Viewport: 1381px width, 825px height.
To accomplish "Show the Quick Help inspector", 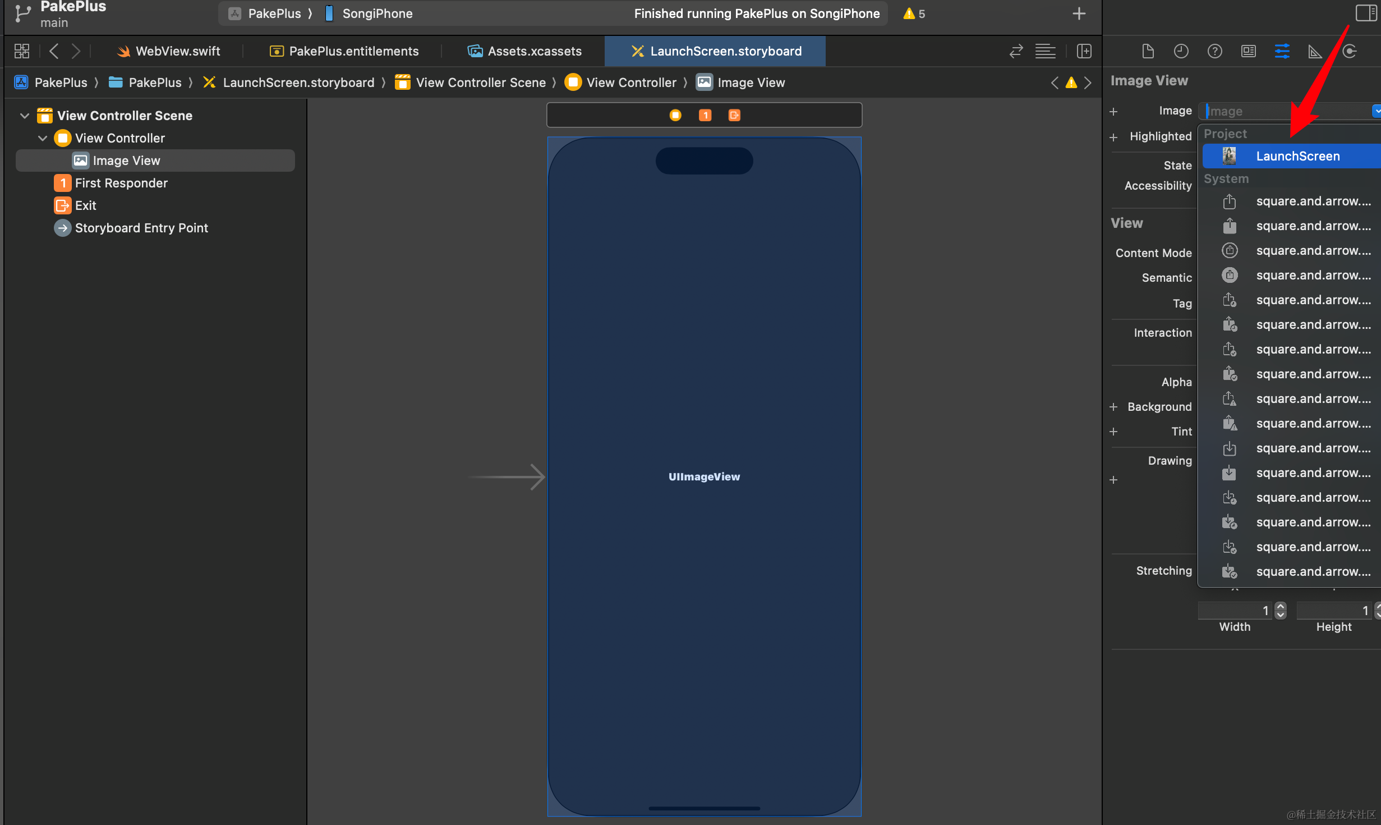I will (x=1214, y=52).
